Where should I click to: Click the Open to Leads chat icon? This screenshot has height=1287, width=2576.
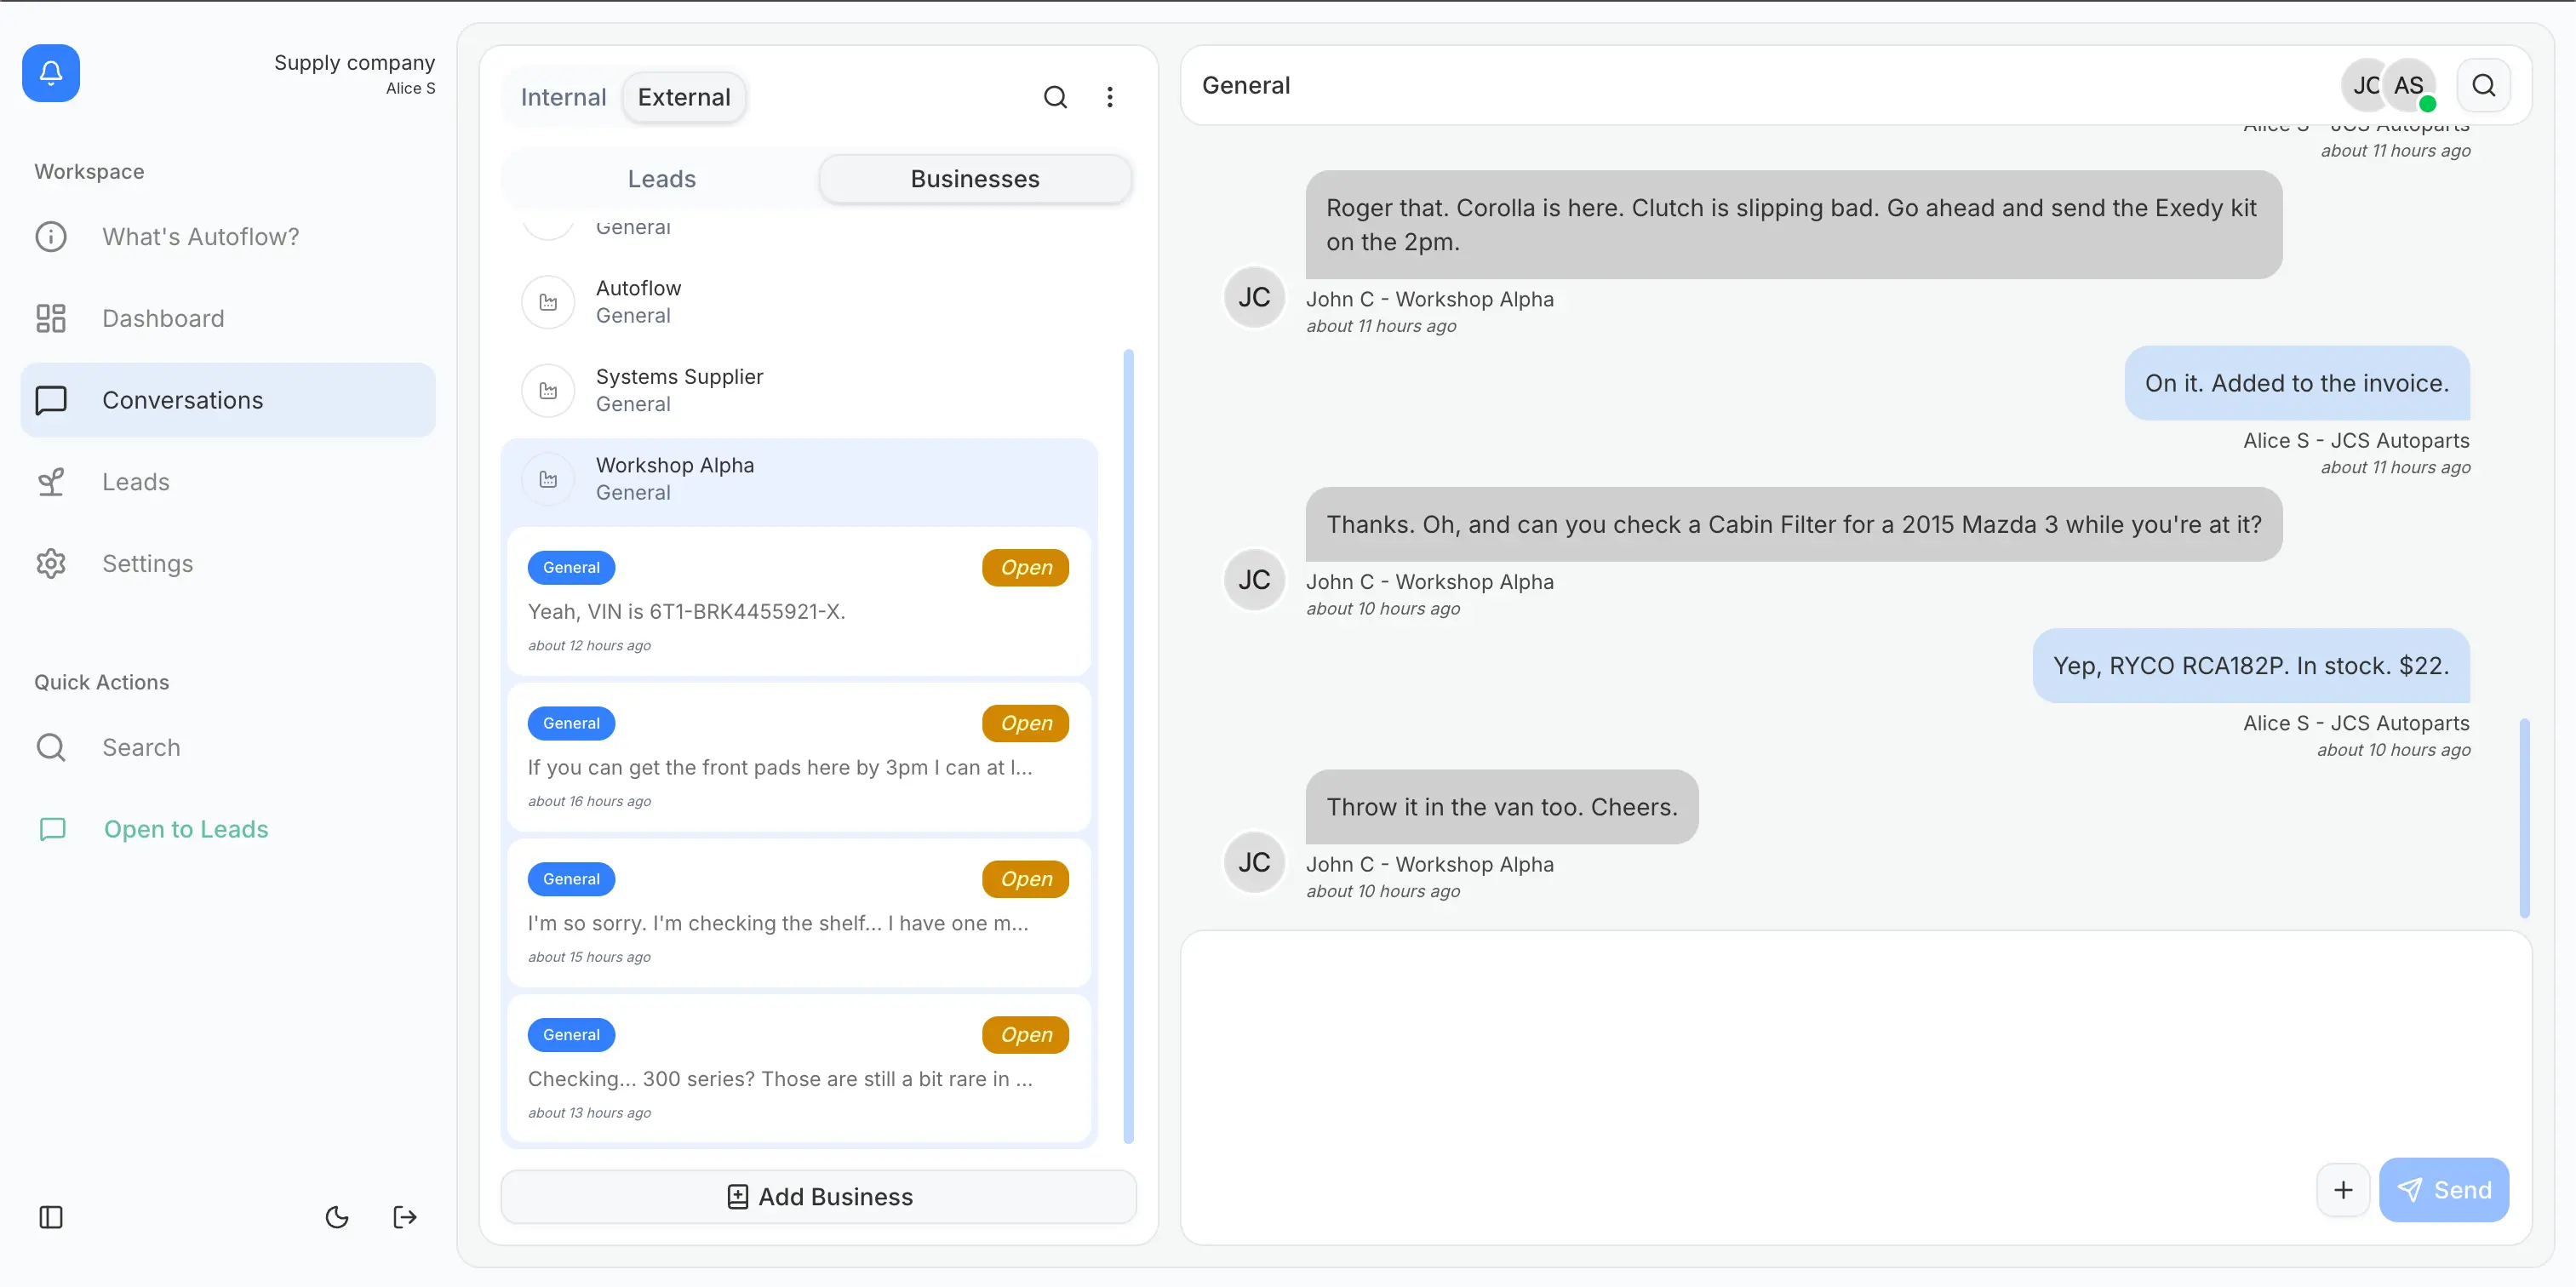pyautogui.click(x=52, y=829)
